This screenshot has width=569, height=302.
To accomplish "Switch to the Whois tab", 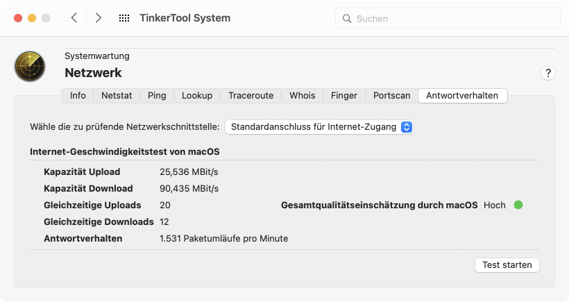I will pos(302,96).
